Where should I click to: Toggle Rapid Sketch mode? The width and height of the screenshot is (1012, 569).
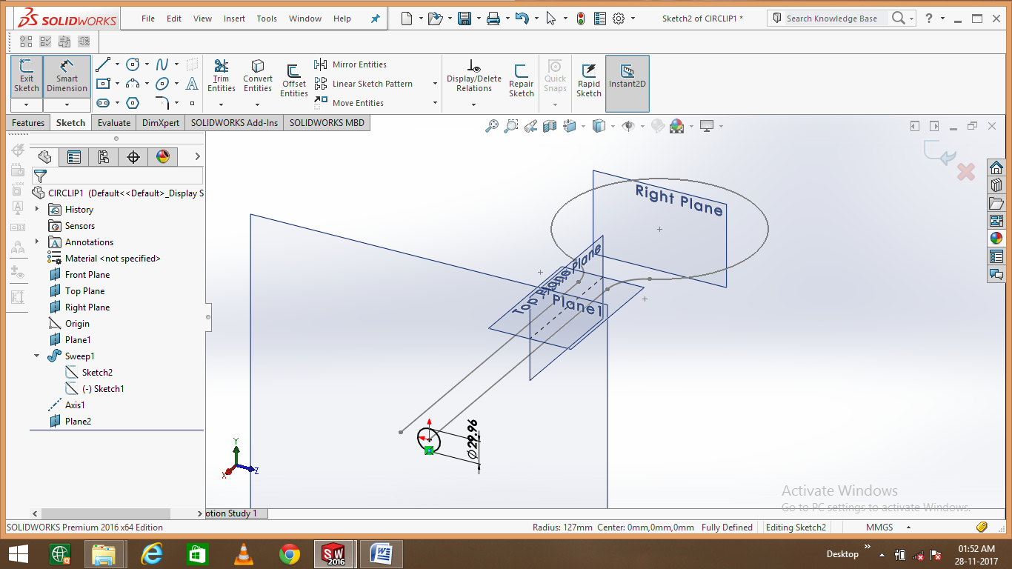588,76
